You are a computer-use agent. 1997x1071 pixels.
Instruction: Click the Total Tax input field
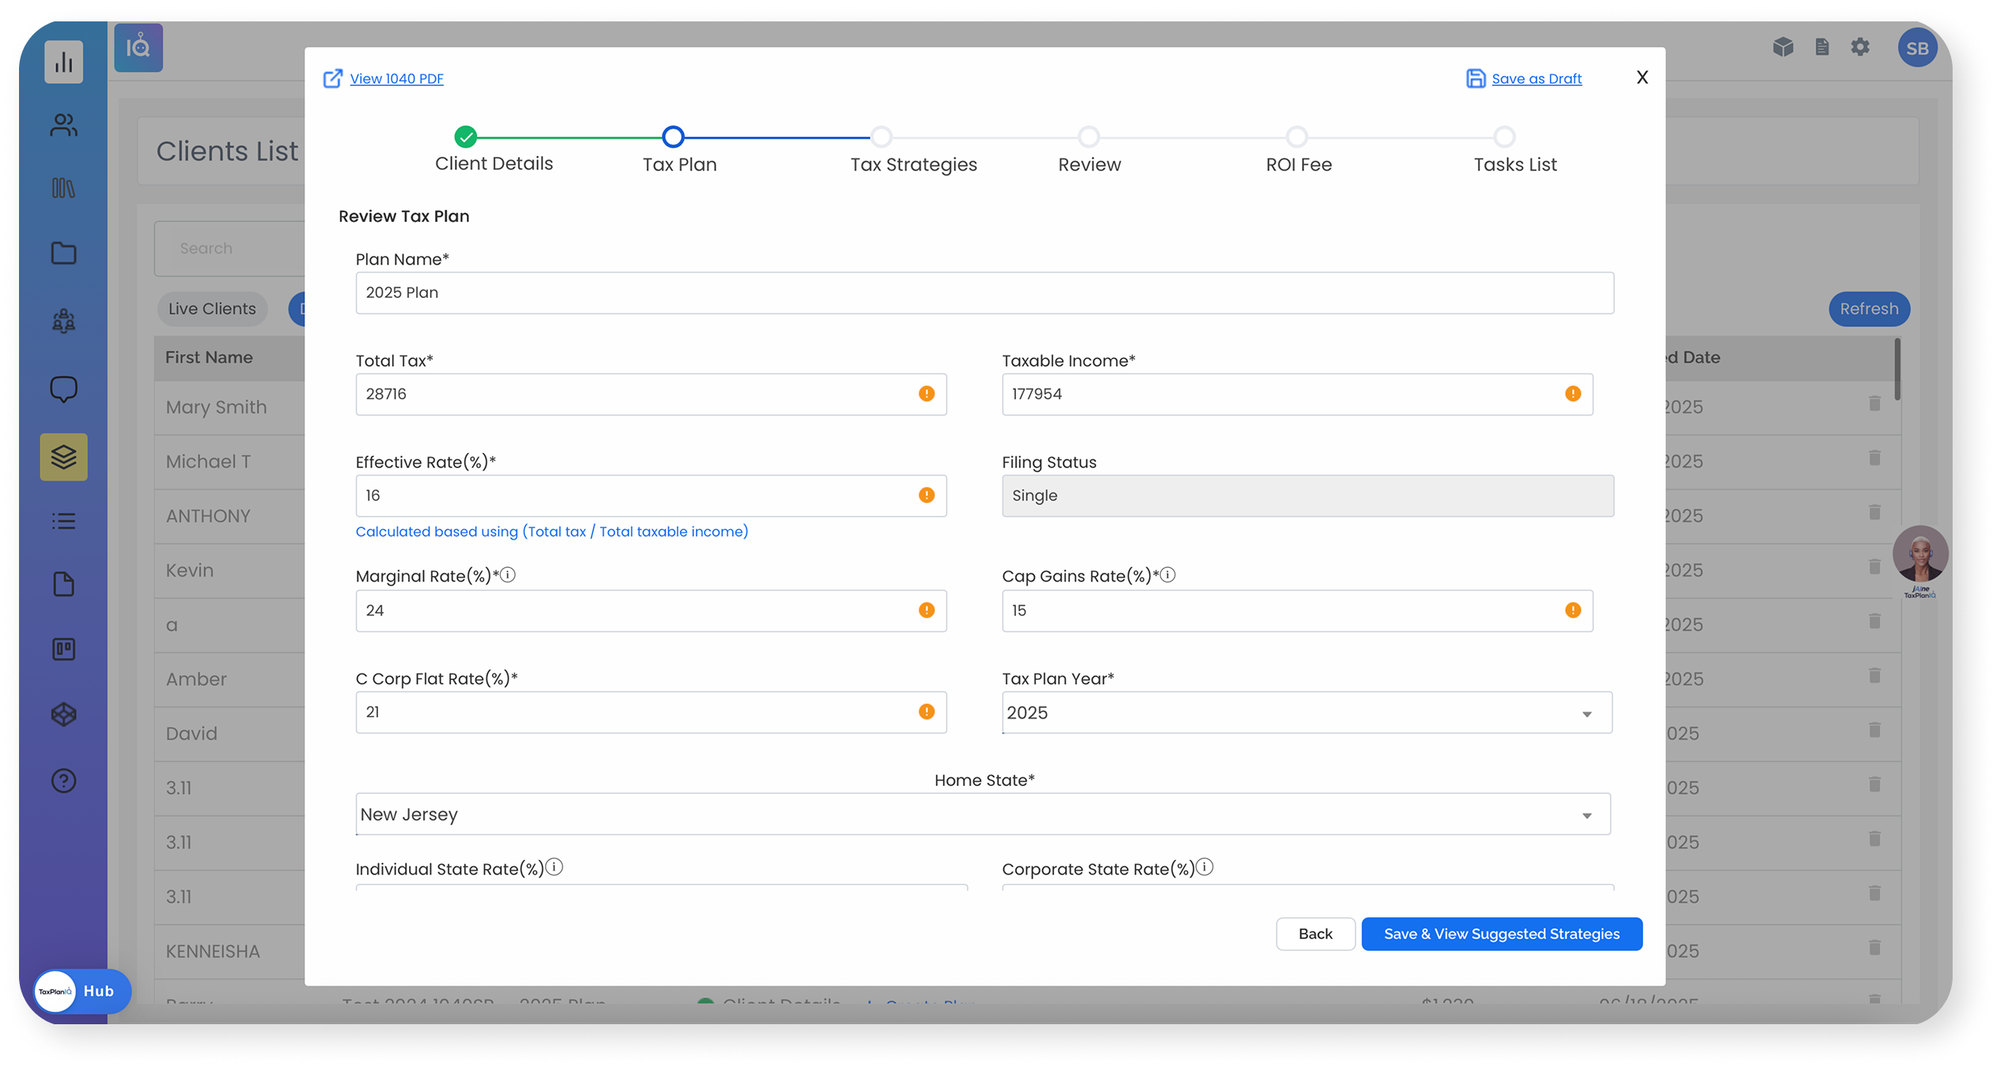651,394
